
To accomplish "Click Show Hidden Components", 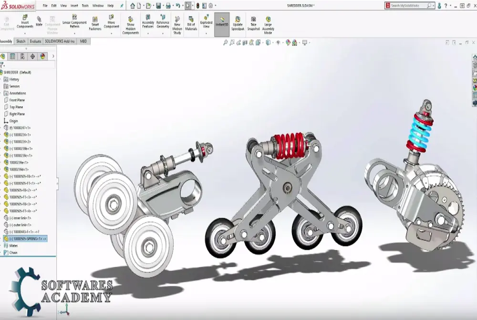I will pyautogui.click(x=131, y=26).
